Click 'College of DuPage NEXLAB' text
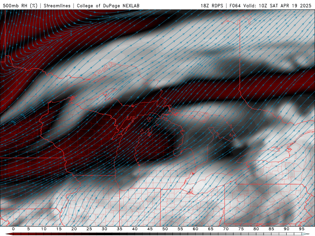The image size is (315, 236). (108, 6)
